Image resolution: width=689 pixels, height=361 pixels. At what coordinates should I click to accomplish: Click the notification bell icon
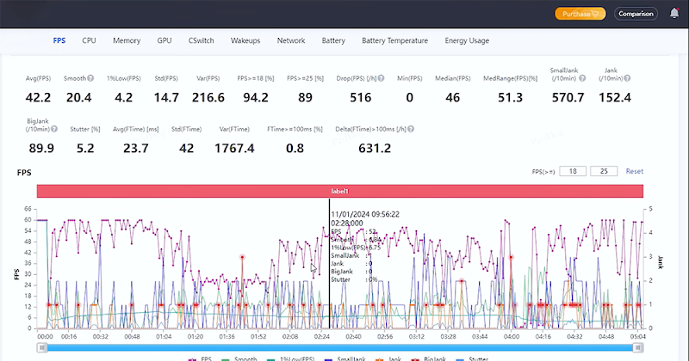(x=673, y=14)
